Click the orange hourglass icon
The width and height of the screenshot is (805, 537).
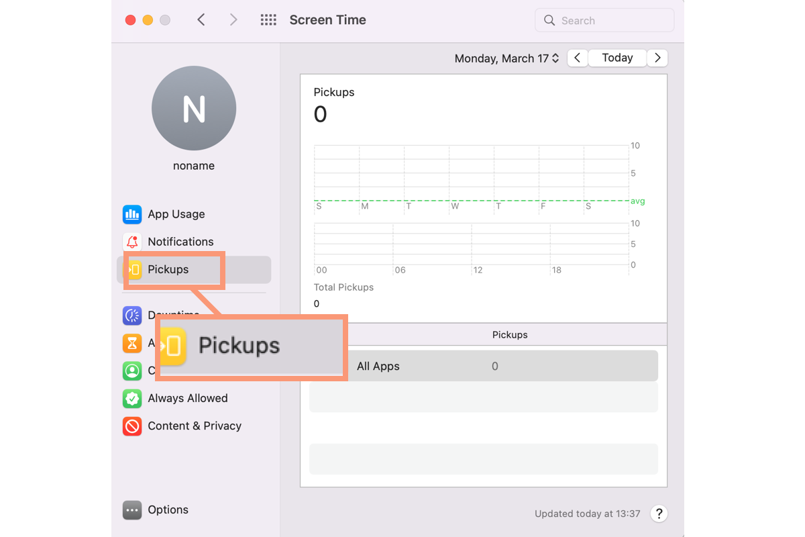tap(132, 343)
